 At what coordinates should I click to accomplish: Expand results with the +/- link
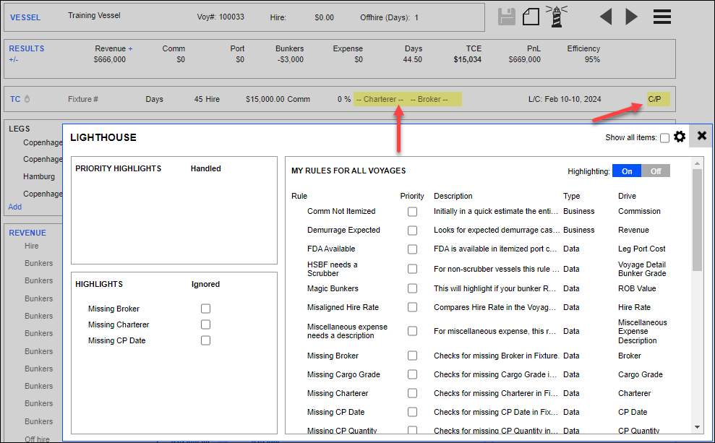click(x=14, y=59)
